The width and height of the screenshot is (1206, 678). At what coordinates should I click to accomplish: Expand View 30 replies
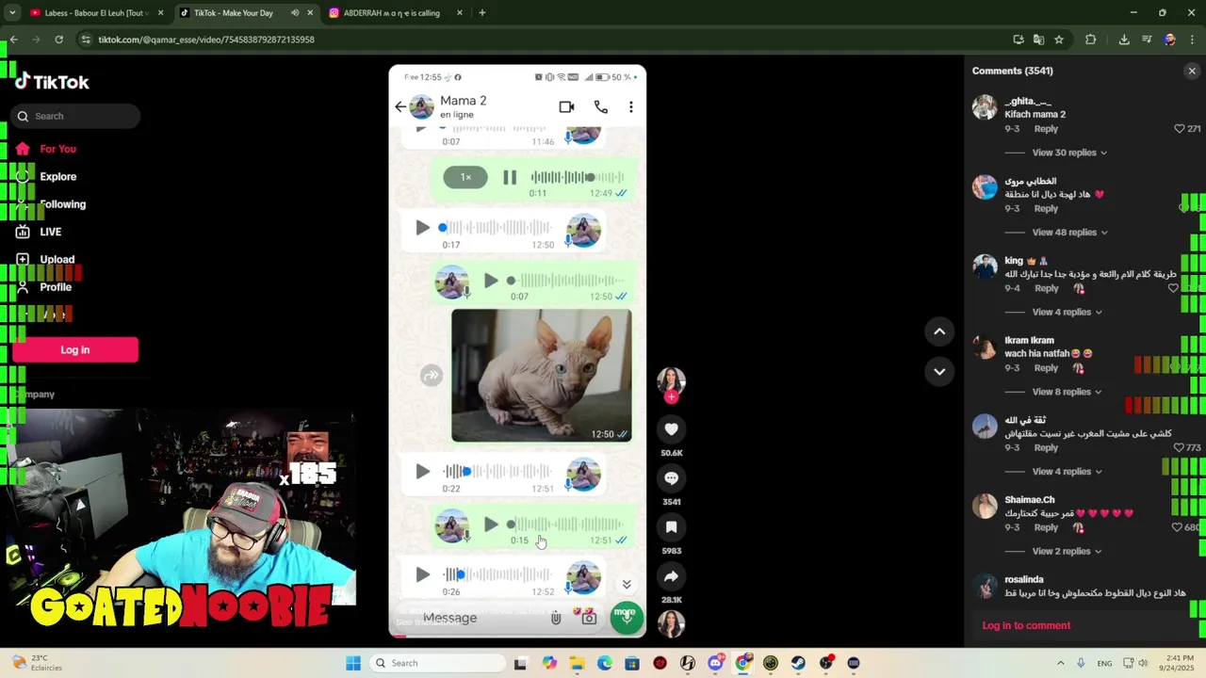[x=1069, y=153]
